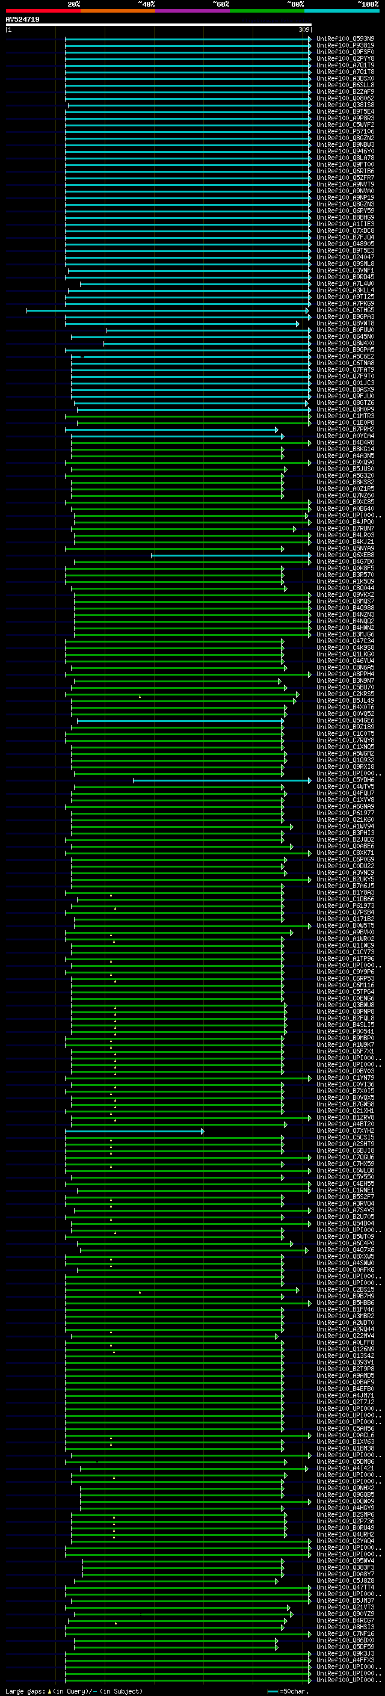Select hit label UniRef100_B7RUN7
The height and width of the screenshot is (1696, 385).
pos(345,529)
